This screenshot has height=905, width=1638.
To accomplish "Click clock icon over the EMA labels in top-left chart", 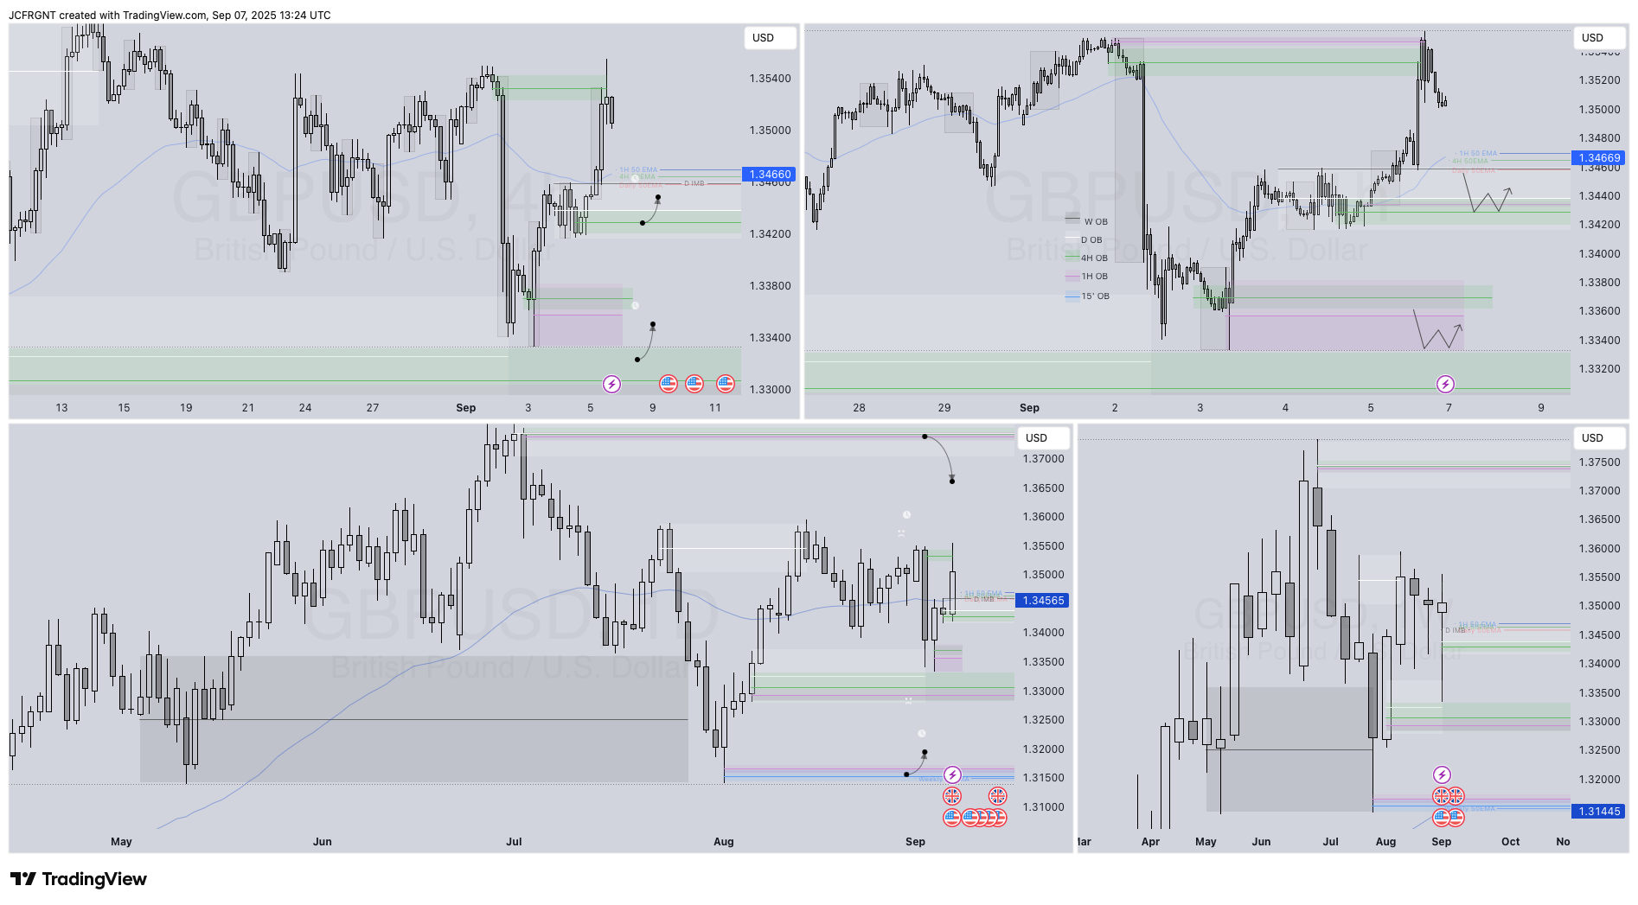I will pos(636,178).
